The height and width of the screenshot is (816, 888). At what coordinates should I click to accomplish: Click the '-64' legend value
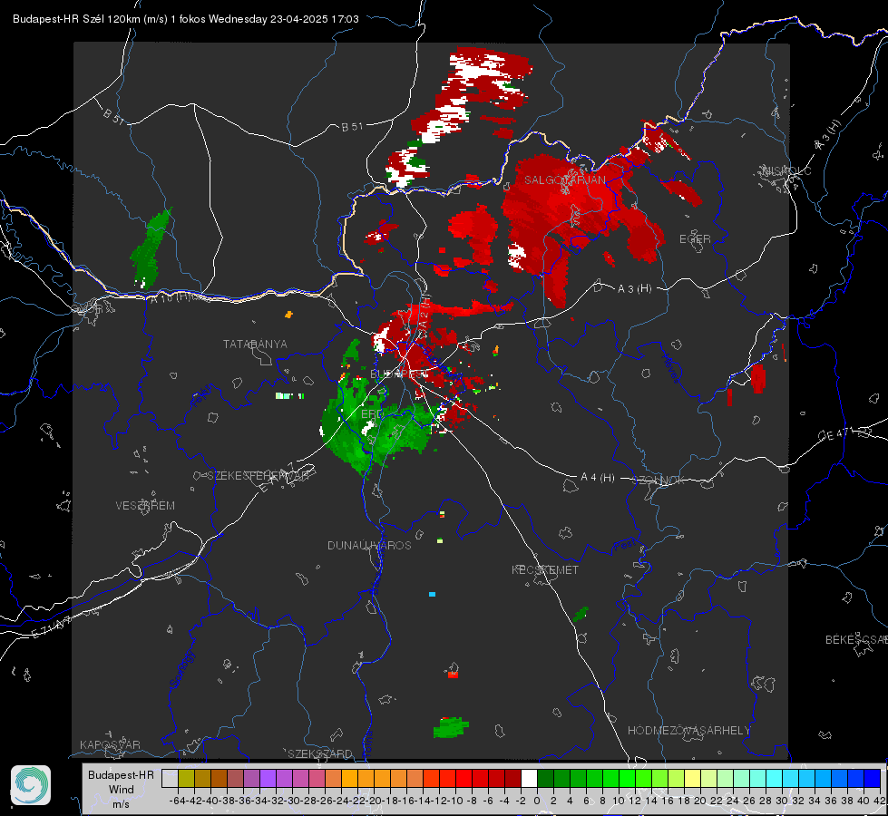click(x=177, y=801)
